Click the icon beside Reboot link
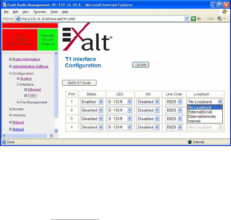Image resolution: width=231 pixels, height=220 pixels. 10,122
